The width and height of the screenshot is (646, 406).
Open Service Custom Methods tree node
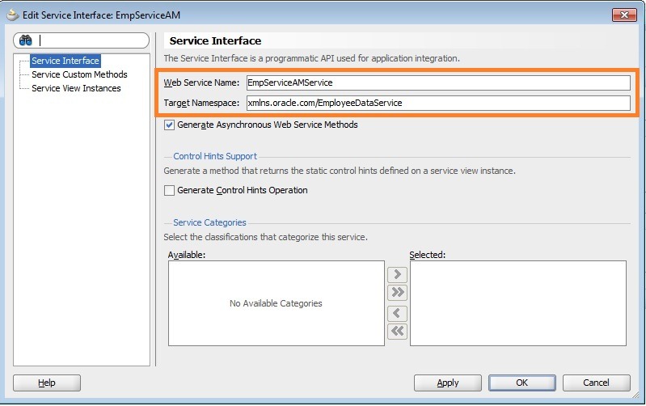[79, 74]
